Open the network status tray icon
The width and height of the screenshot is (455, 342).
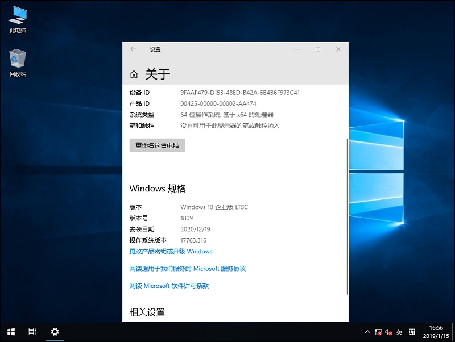point(378,332)
